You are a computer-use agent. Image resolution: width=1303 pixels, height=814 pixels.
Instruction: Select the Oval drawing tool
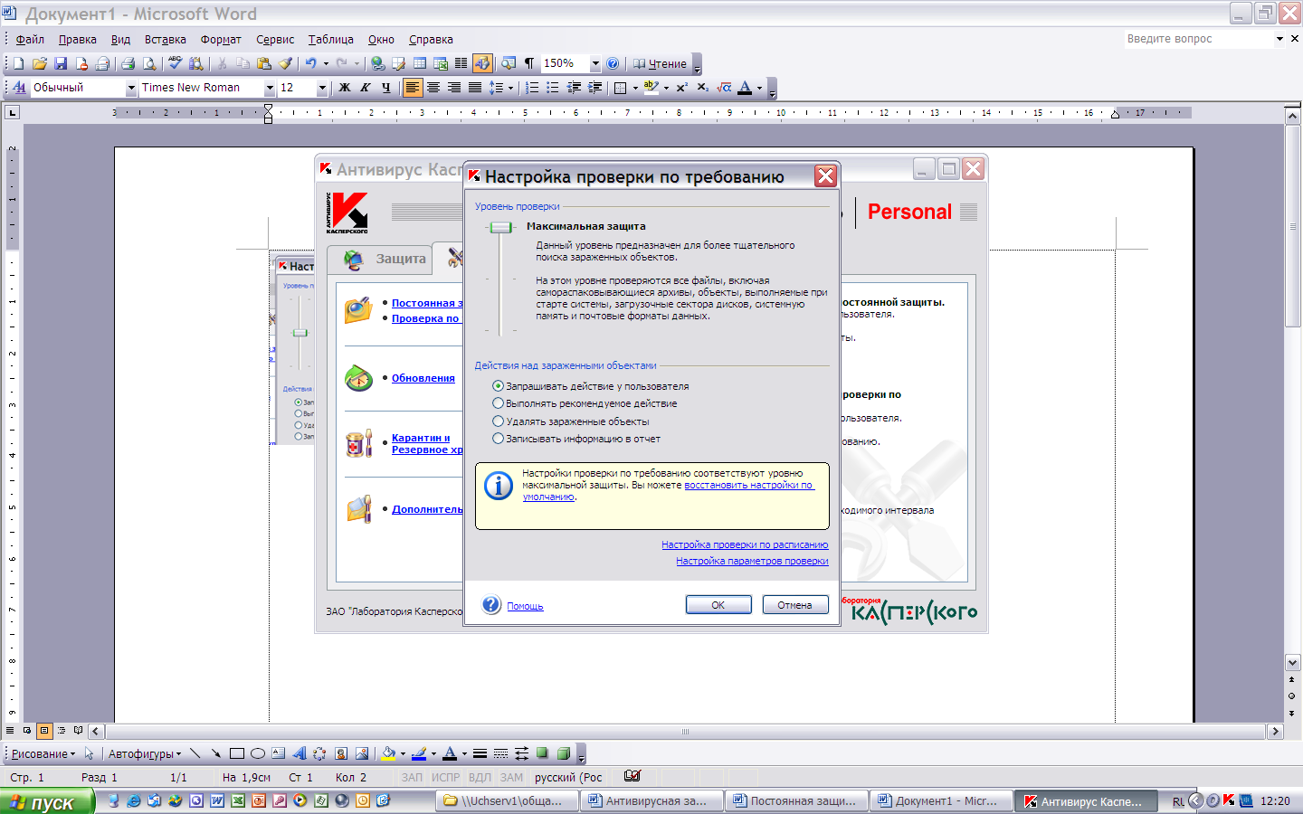click(x=258, y=753)
